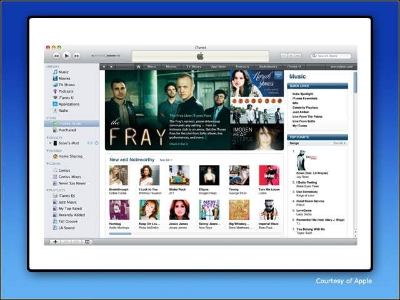Viewport: 400px width, 300px height.
Task: Switch to the Movies store tab
Action: pyautogui.click(x=171, y=67)
